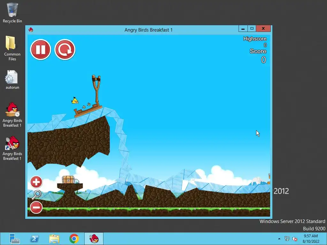Image resolution: width=327 pixels, height=245 pixels.
Task: Select the Angry Birds Breakfast 1 shortcut icon
Action: (x=12, y=148)
